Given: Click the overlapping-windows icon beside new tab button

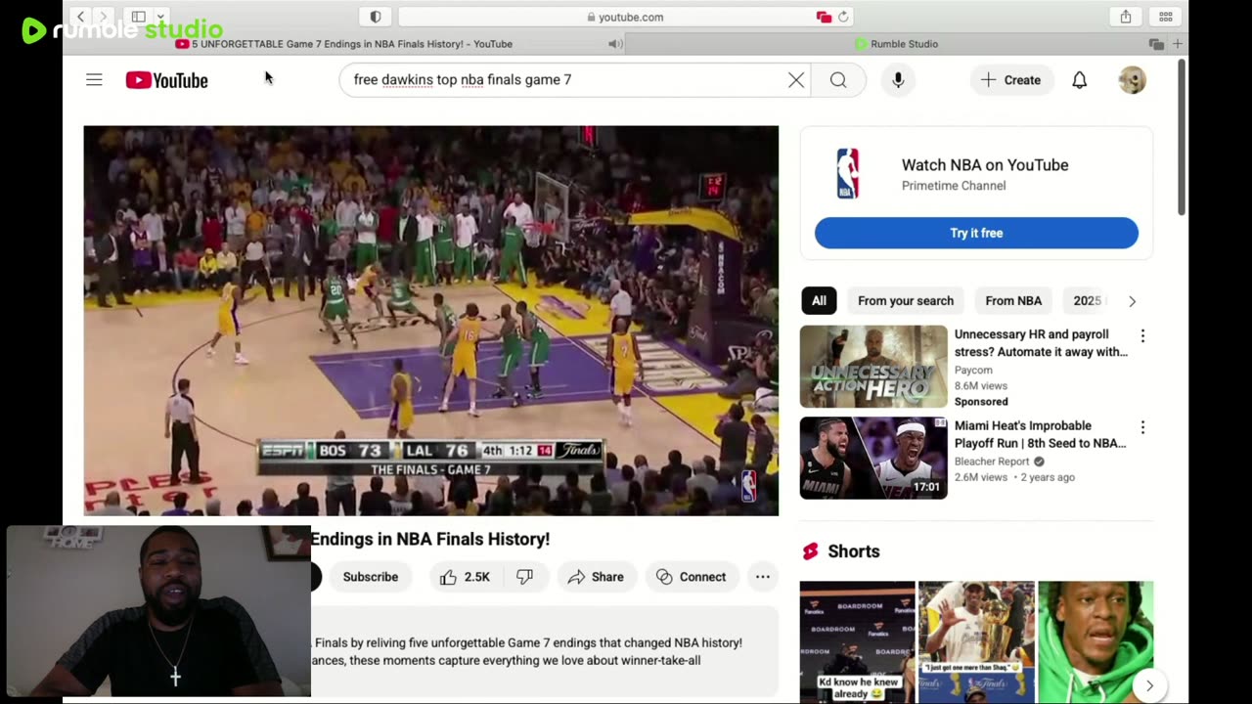Looking at the screenshot, I should click(1157, 44).
